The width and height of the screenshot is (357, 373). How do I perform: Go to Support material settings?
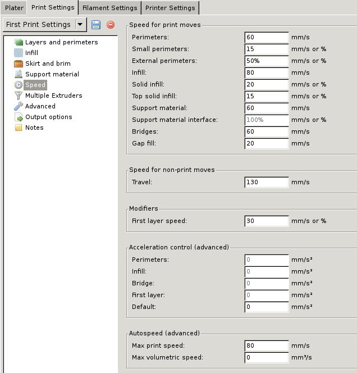pyautogui.click(x=52, y=74)
